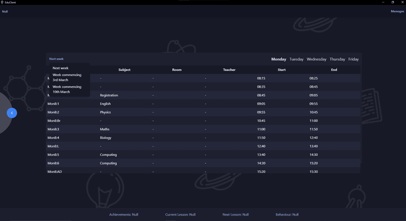Select the MonB:1 English lesson row
The image size is (406, 221).
203,104
